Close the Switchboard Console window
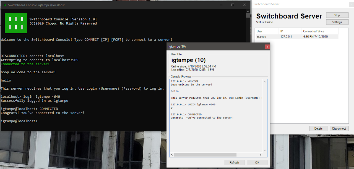 (244, 5)
